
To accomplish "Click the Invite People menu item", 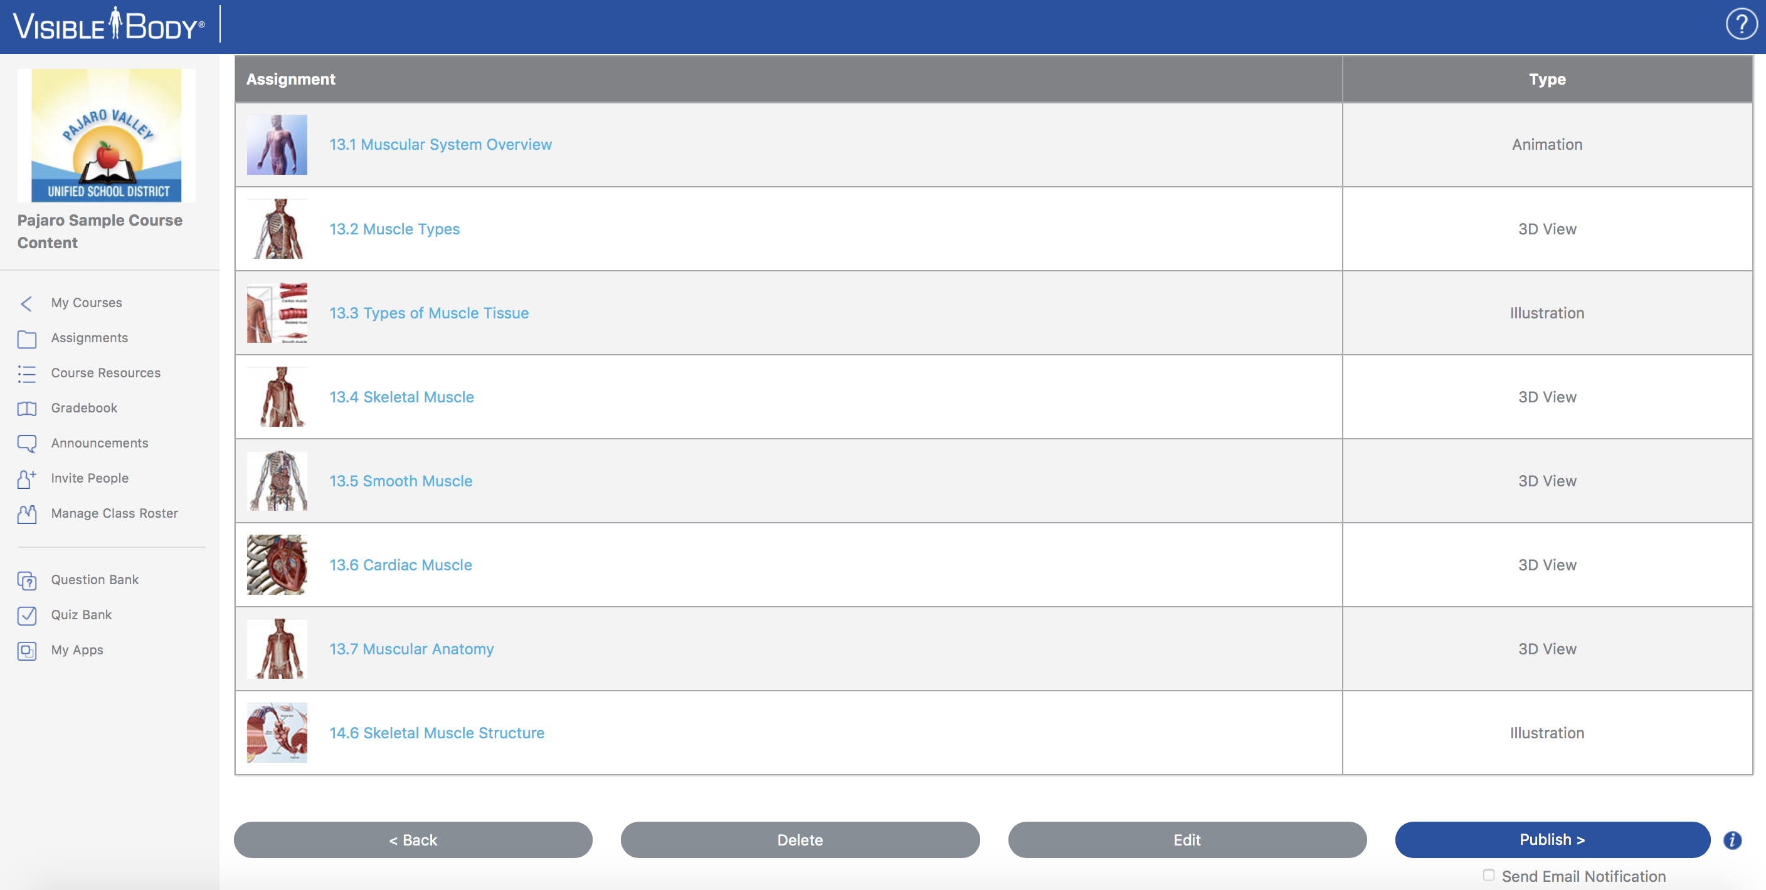I will point(90,477).
